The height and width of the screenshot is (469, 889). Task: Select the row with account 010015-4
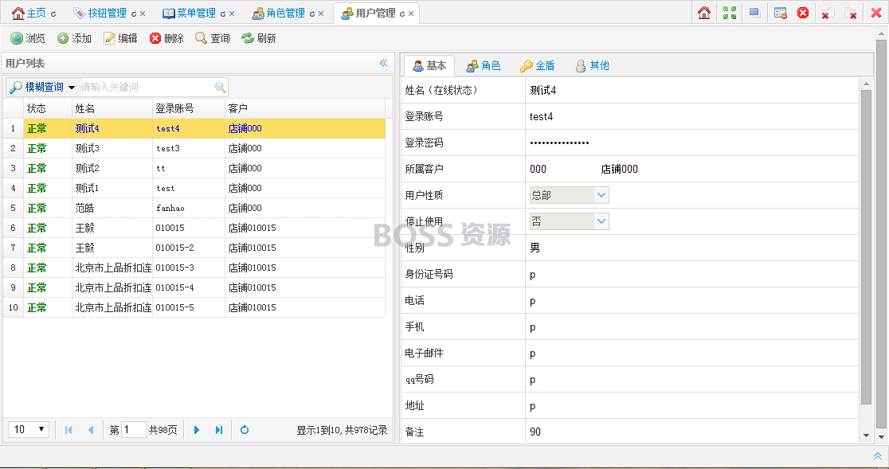tap(194, 287)
